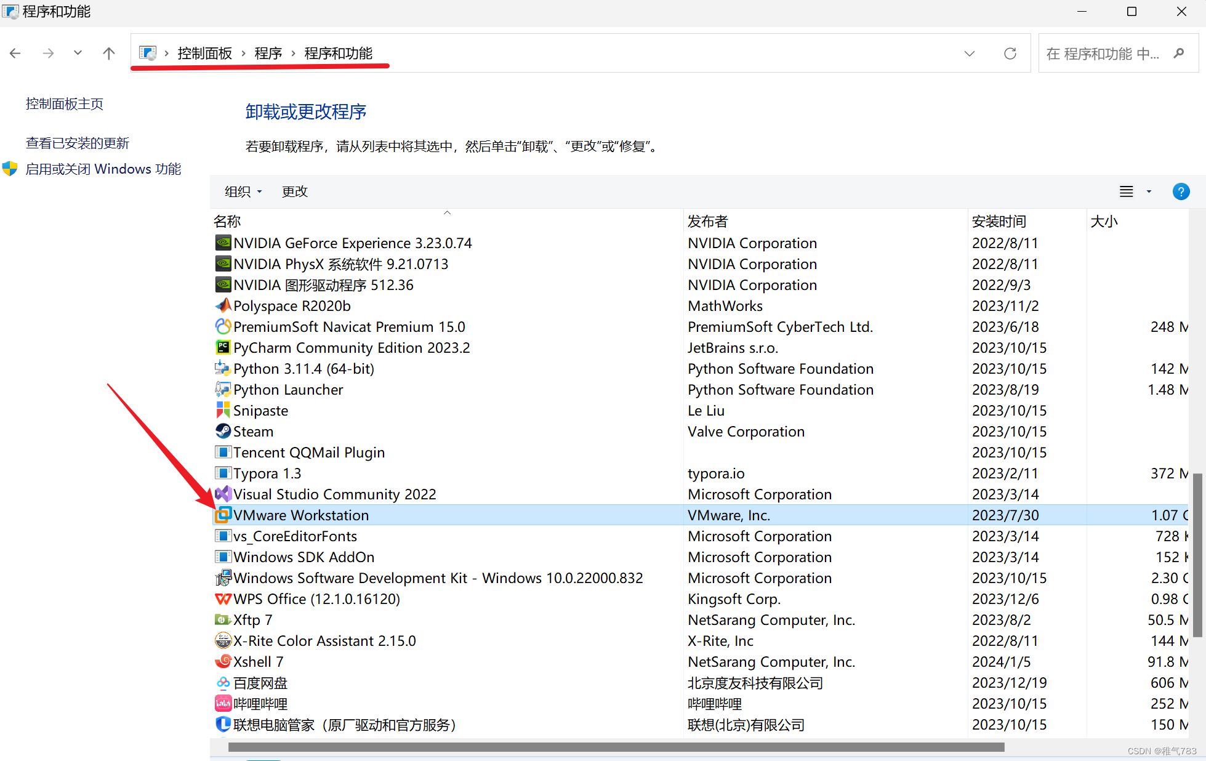Image resolution: width=1206 pixels, height=761 pixels.
Task: Click the horizontal scrollbar at bottom
Action: click(616, 747)
